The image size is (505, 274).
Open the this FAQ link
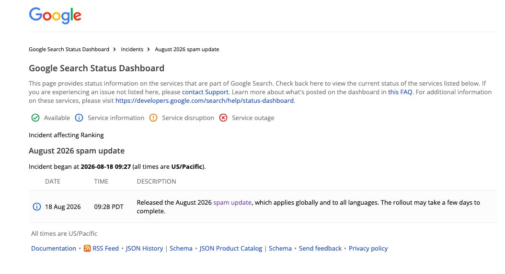pos(400,92)
